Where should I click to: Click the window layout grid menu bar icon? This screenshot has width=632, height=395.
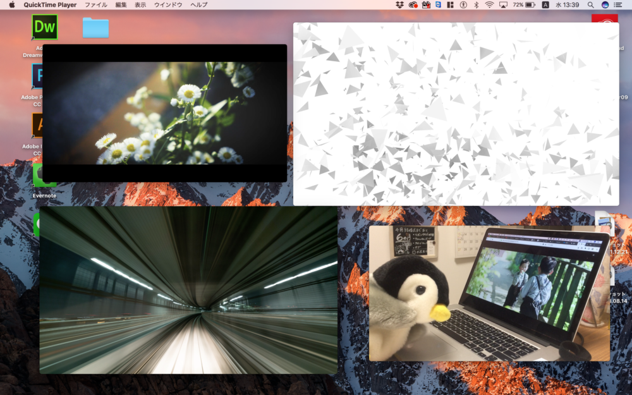(x=451, y=5)
